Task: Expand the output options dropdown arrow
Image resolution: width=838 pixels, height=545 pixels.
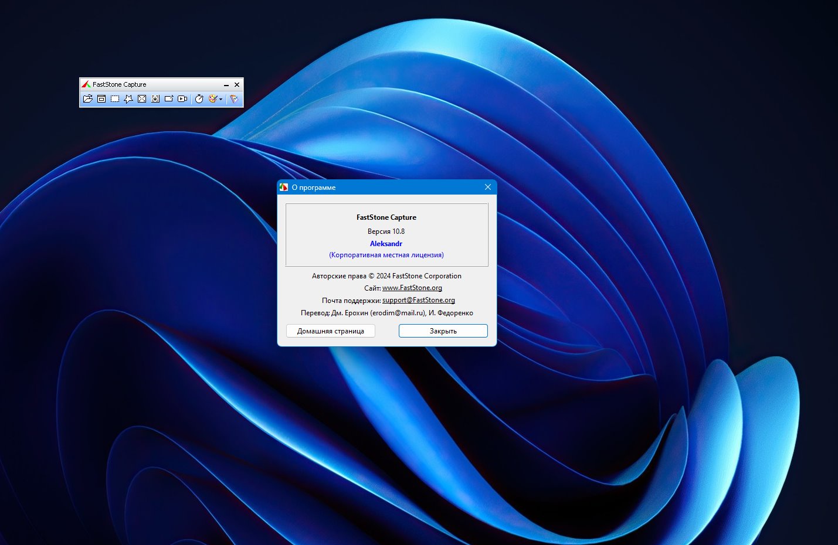Action: [x=221, y=100]
